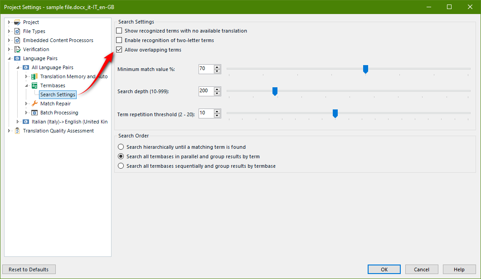
Task: Click the OK button
Action: coord(384,269)
